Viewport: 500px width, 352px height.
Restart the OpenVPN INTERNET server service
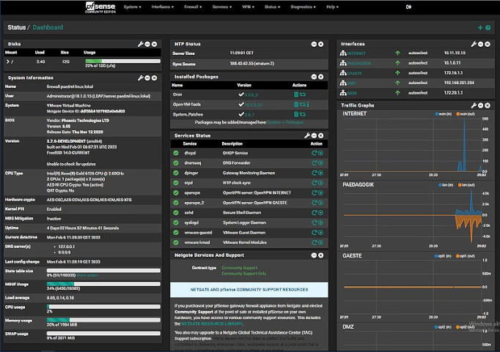314,192
